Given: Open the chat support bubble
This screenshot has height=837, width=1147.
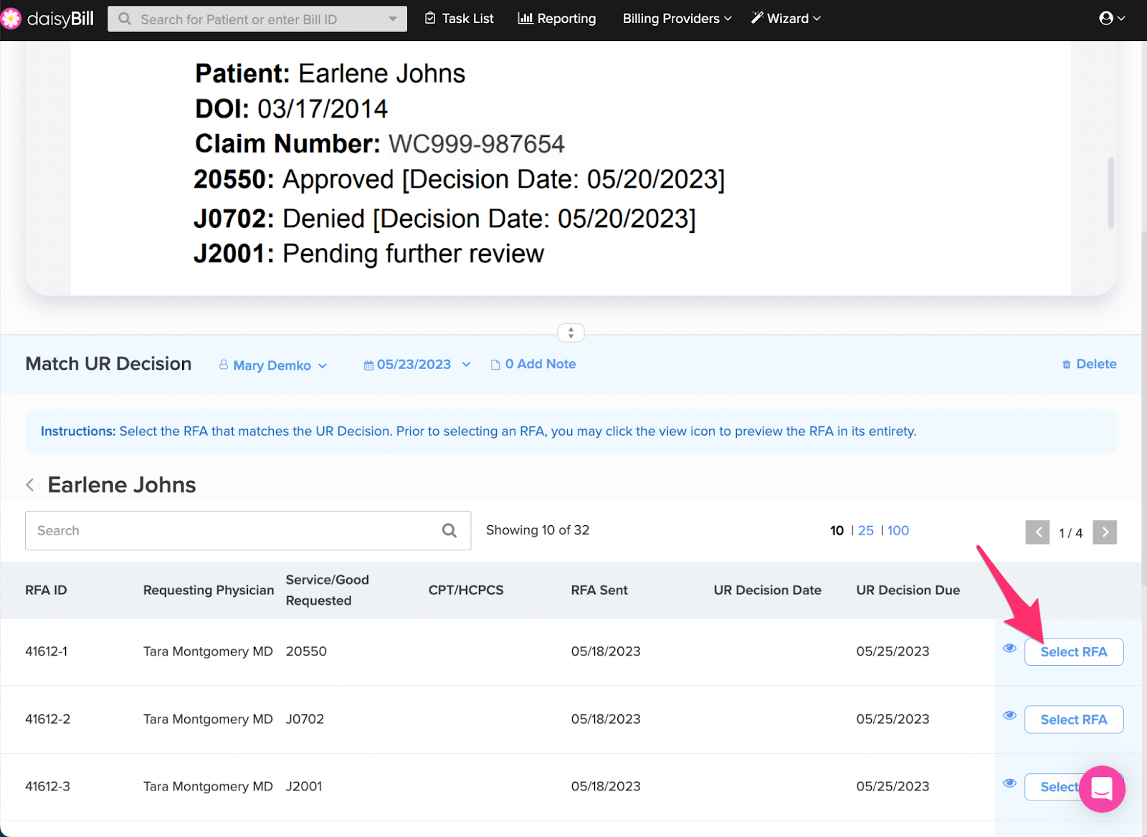Looking at the screenshot, I should pos(1102,789).
